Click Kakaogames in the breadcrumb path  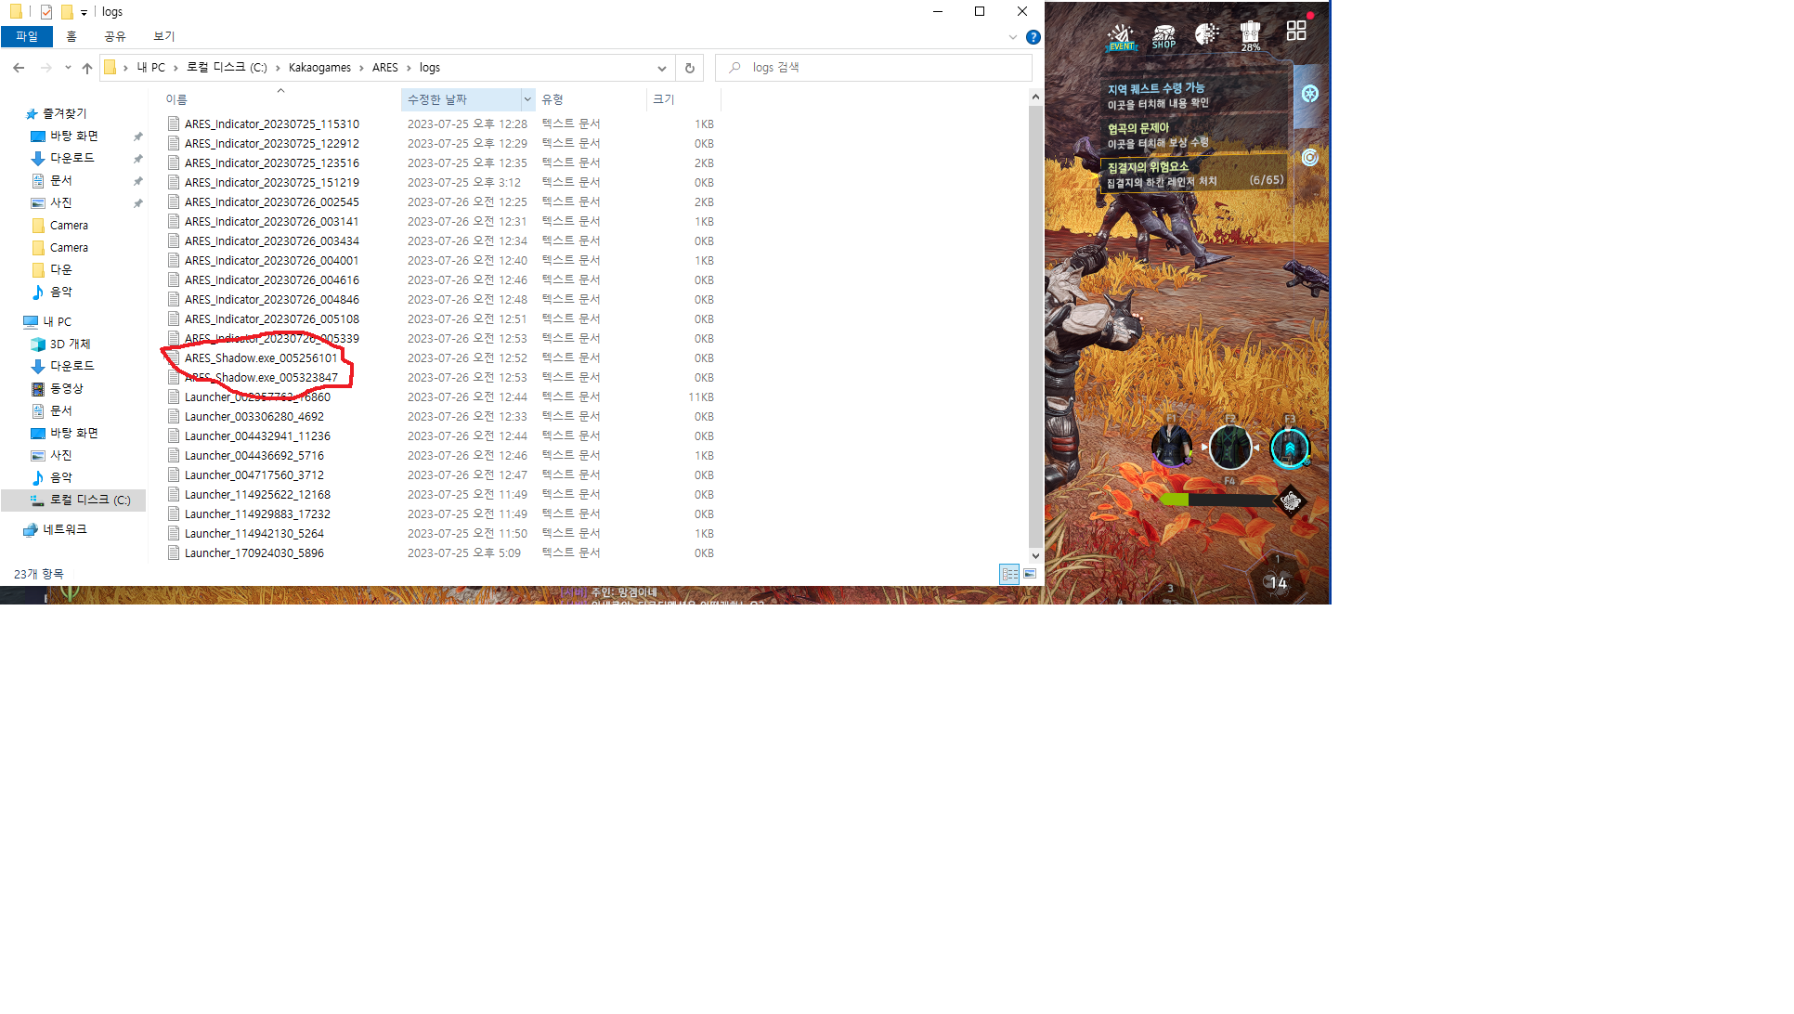pyautogui.click(x=319, y=68)
